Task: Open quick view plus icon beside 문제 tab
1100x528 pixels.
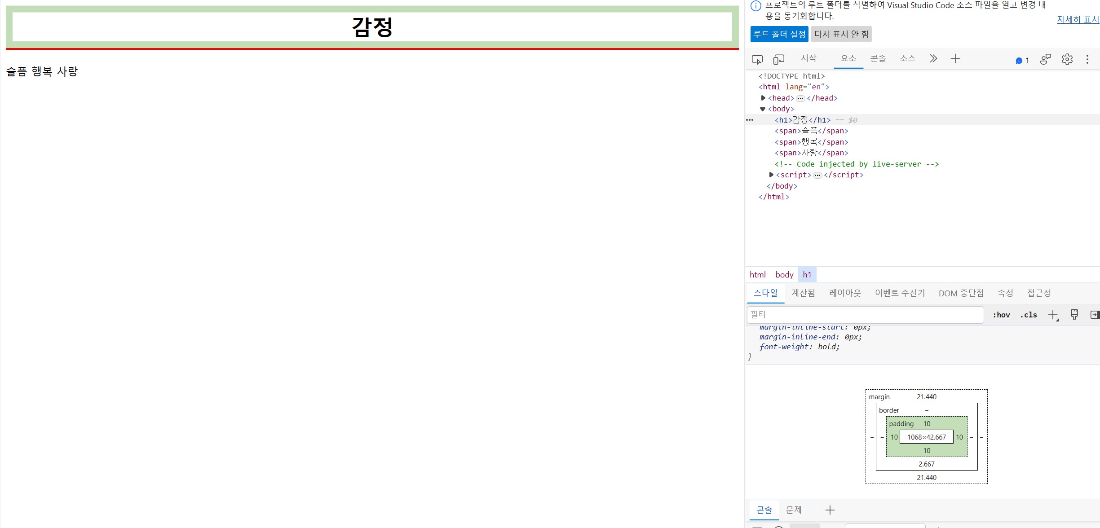Action: [830, 510]
